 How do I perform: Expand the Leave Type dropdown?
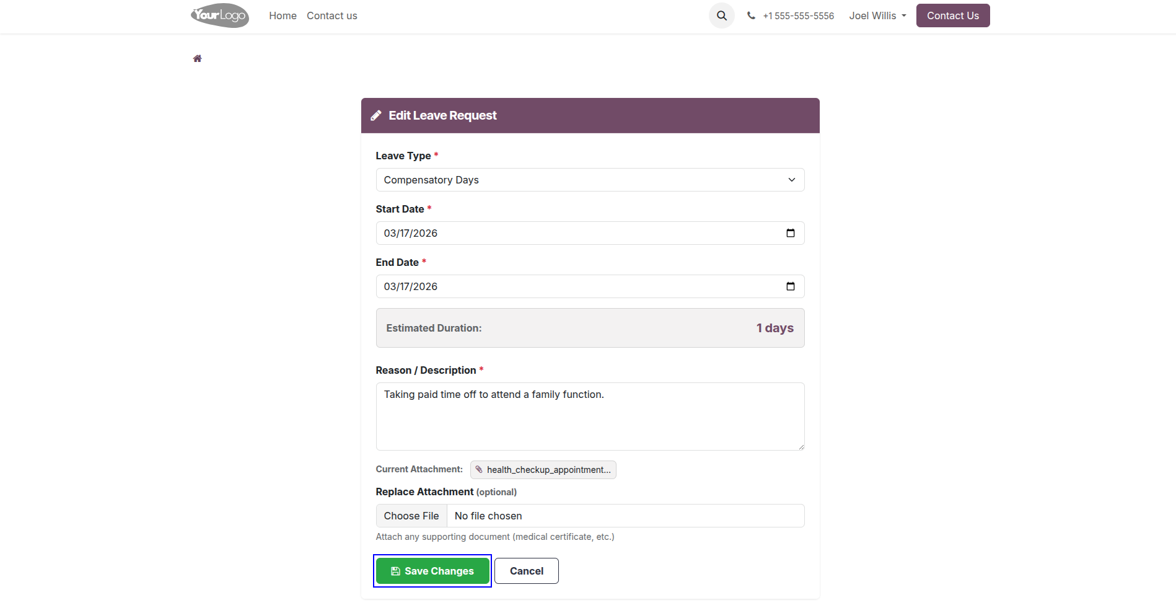(x=590, y=180)
